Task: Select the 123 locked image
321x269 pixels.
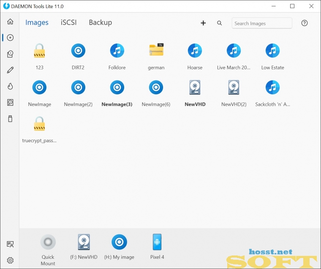Action: (39, 50)
